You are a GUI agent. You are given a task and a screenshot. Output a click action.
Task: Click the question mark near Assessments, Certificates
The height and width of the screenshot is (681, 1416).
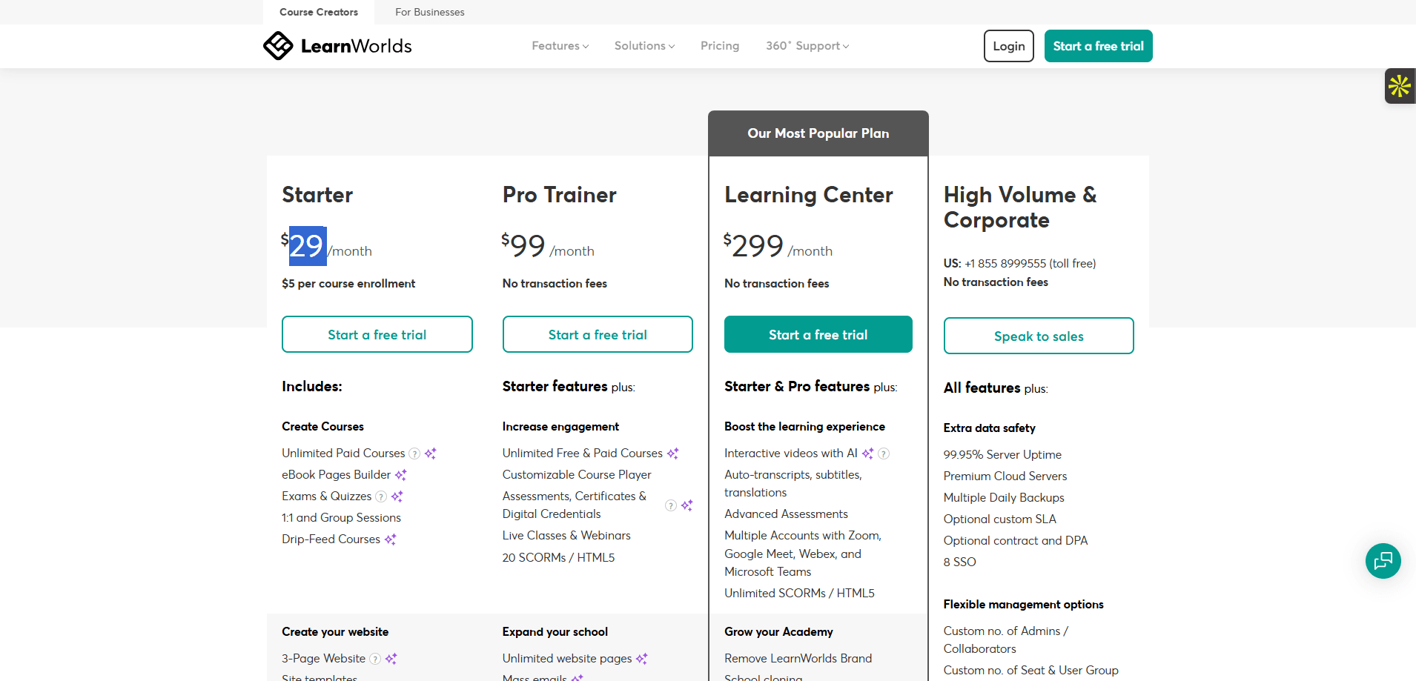[x=670, y=505]
